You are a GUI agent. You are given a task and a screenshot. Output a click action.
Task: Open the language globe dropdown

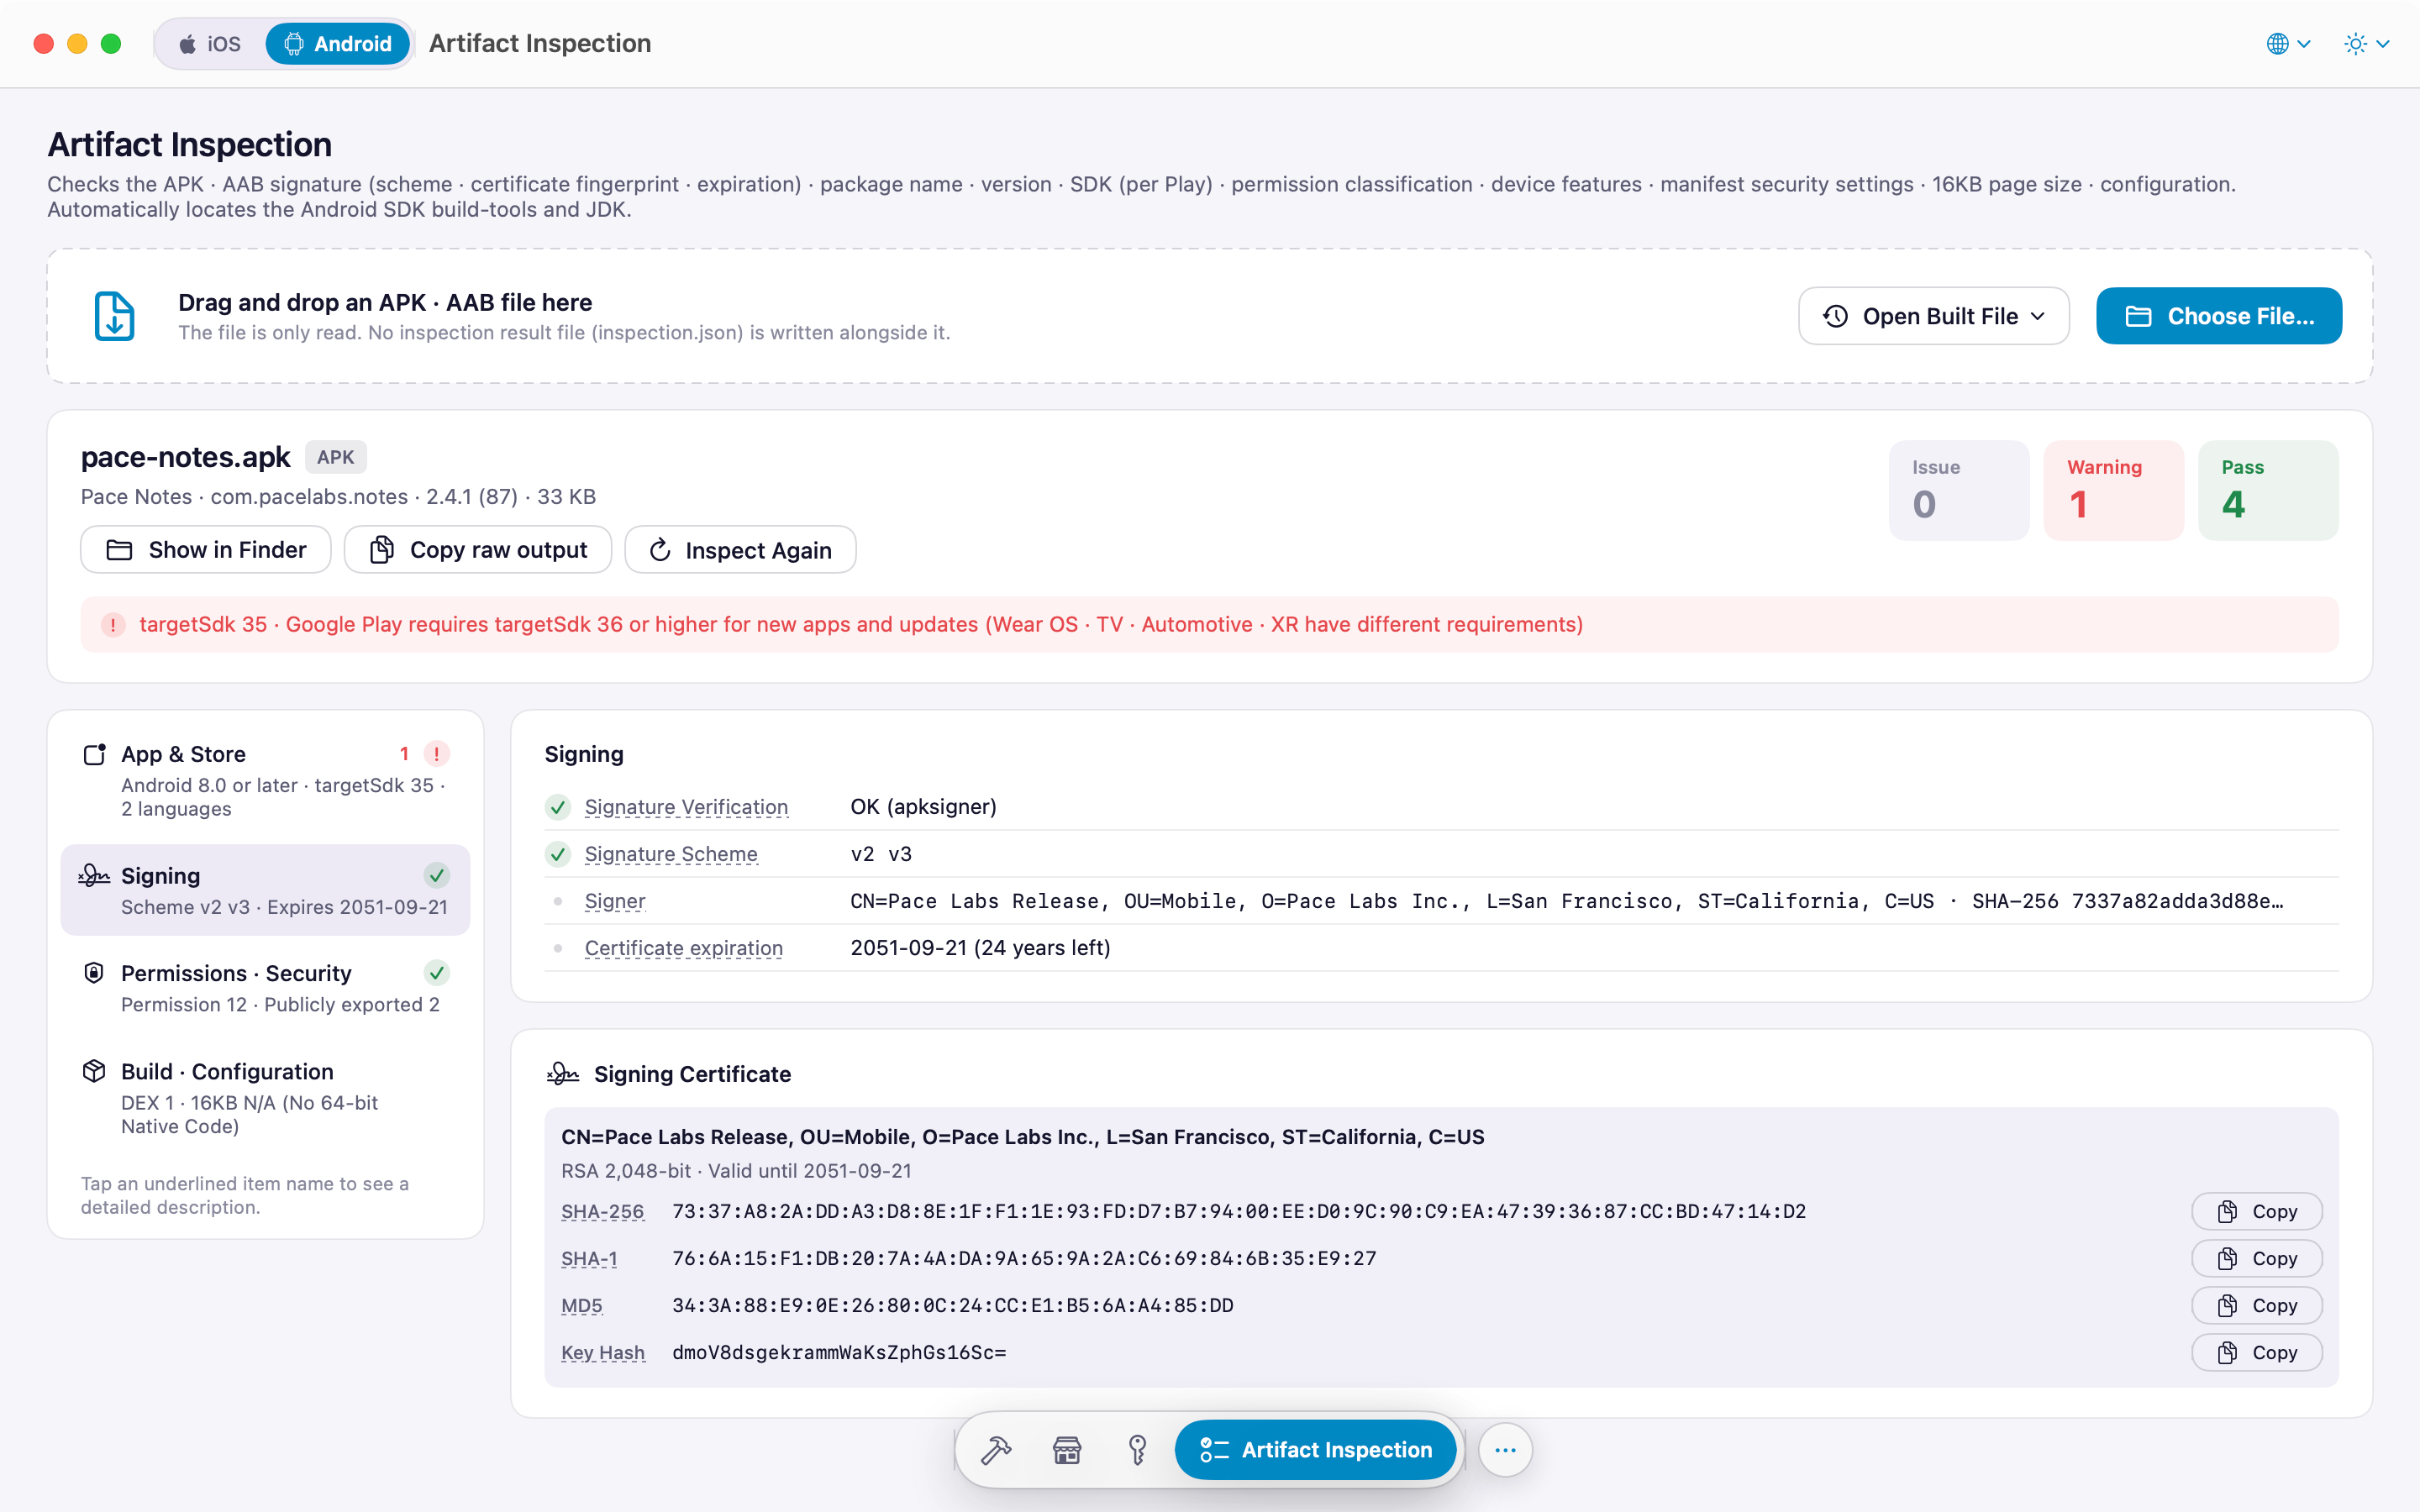[2288, 44]
